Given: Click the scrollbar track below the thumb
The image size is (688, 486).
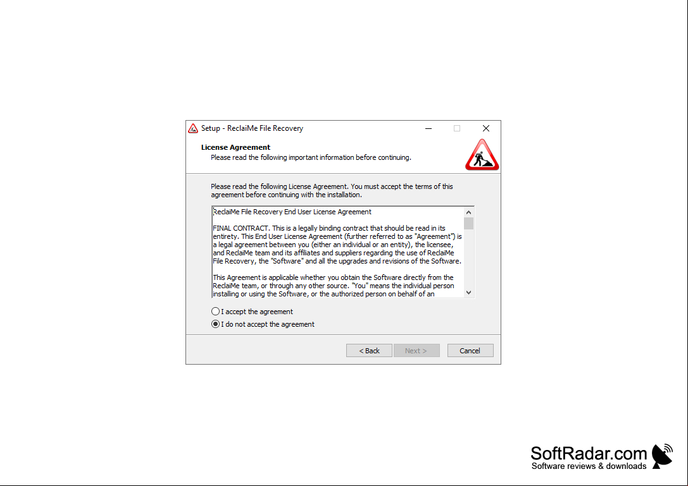Looking at the screenshot, I should tap(468, 258).
